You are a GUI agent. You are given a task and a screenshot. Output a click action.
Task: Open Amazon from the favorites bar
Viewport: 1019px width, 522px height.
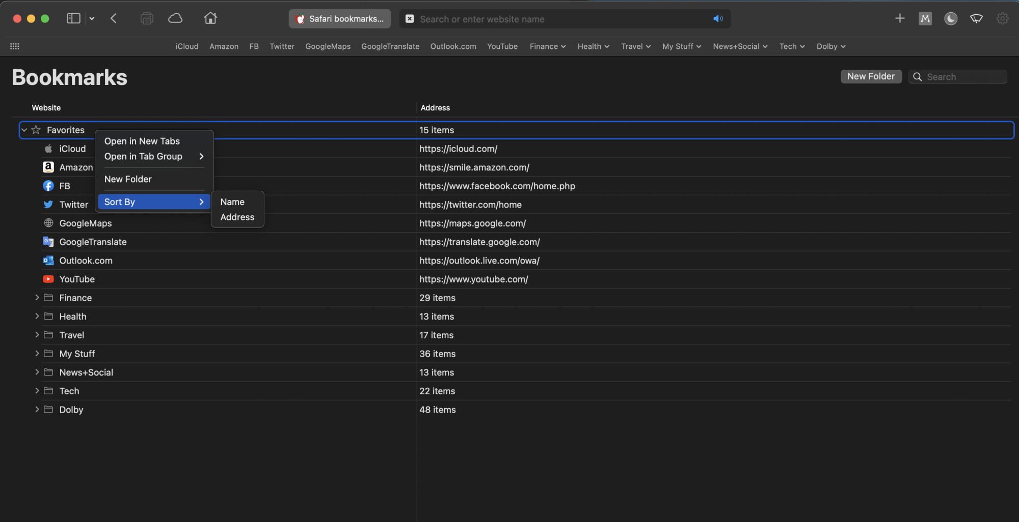(x=224, y=46)
